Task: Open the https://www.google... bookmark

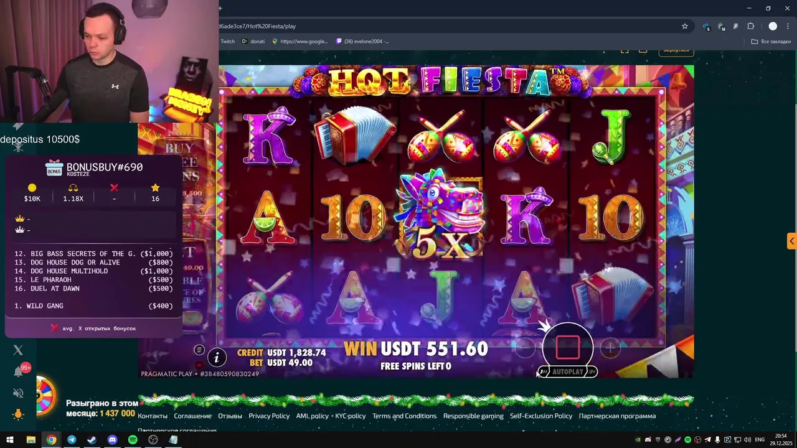Action: pyautogui.click(x=299, y=41)
